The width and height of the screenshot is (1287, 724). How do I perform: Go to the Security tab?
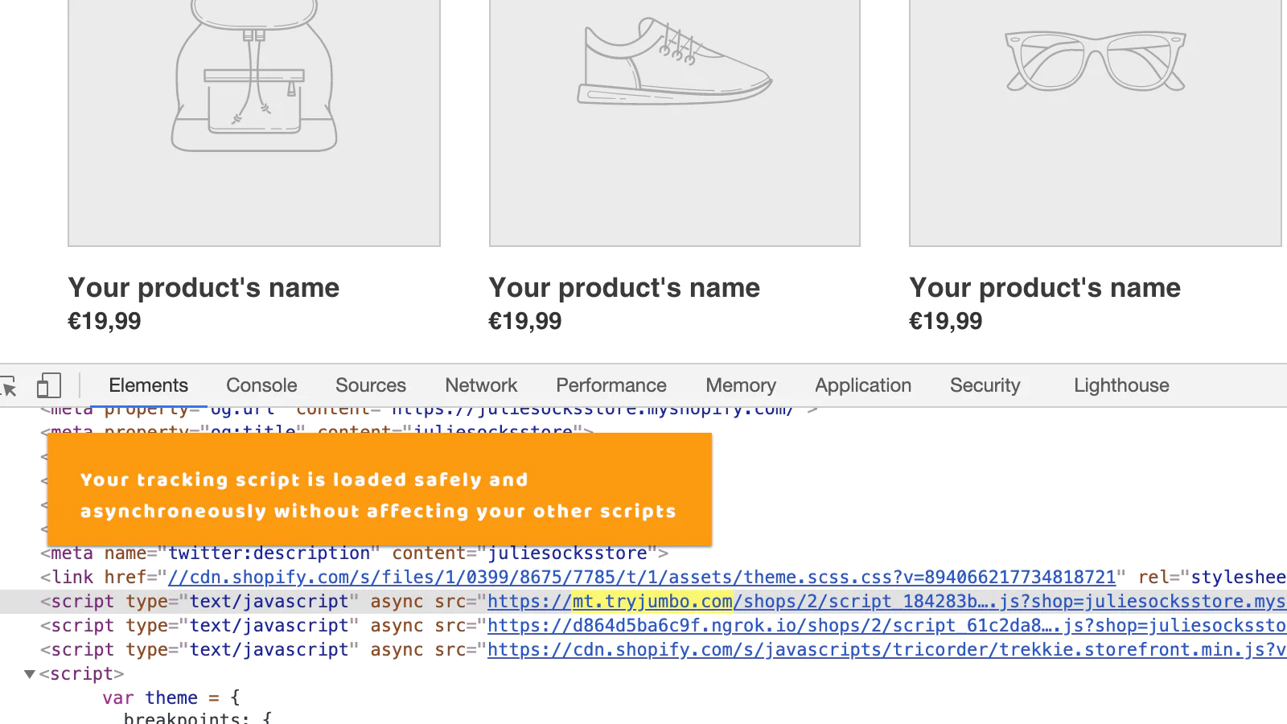point(985,385)
